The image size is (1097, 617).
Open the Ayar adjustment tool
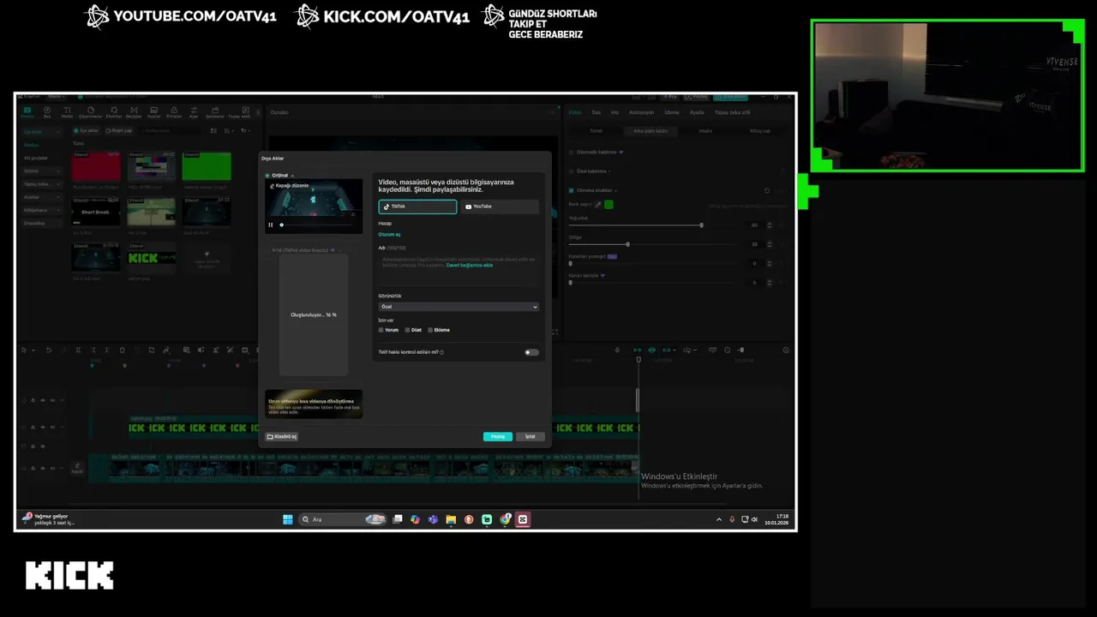pos(194,112)
